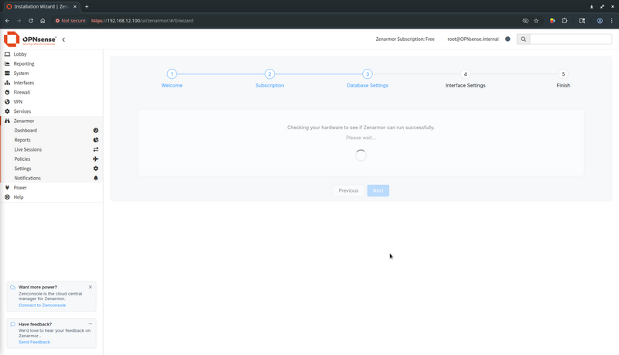
Task: Click the Notifications bell icon
Action: (x=95, y=178)
